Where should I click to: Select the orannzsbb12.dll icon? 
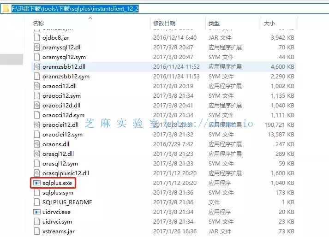(x=37, y=67)
